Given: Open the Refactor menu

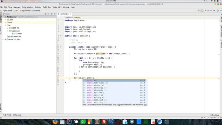Looking at the screenshot, I should 38,7.
